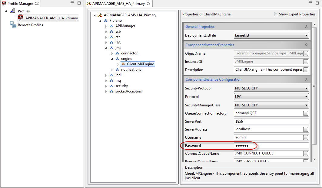Click the Profiles computer icon
This screenshot has width=322, height=188.
pos(13,11)
